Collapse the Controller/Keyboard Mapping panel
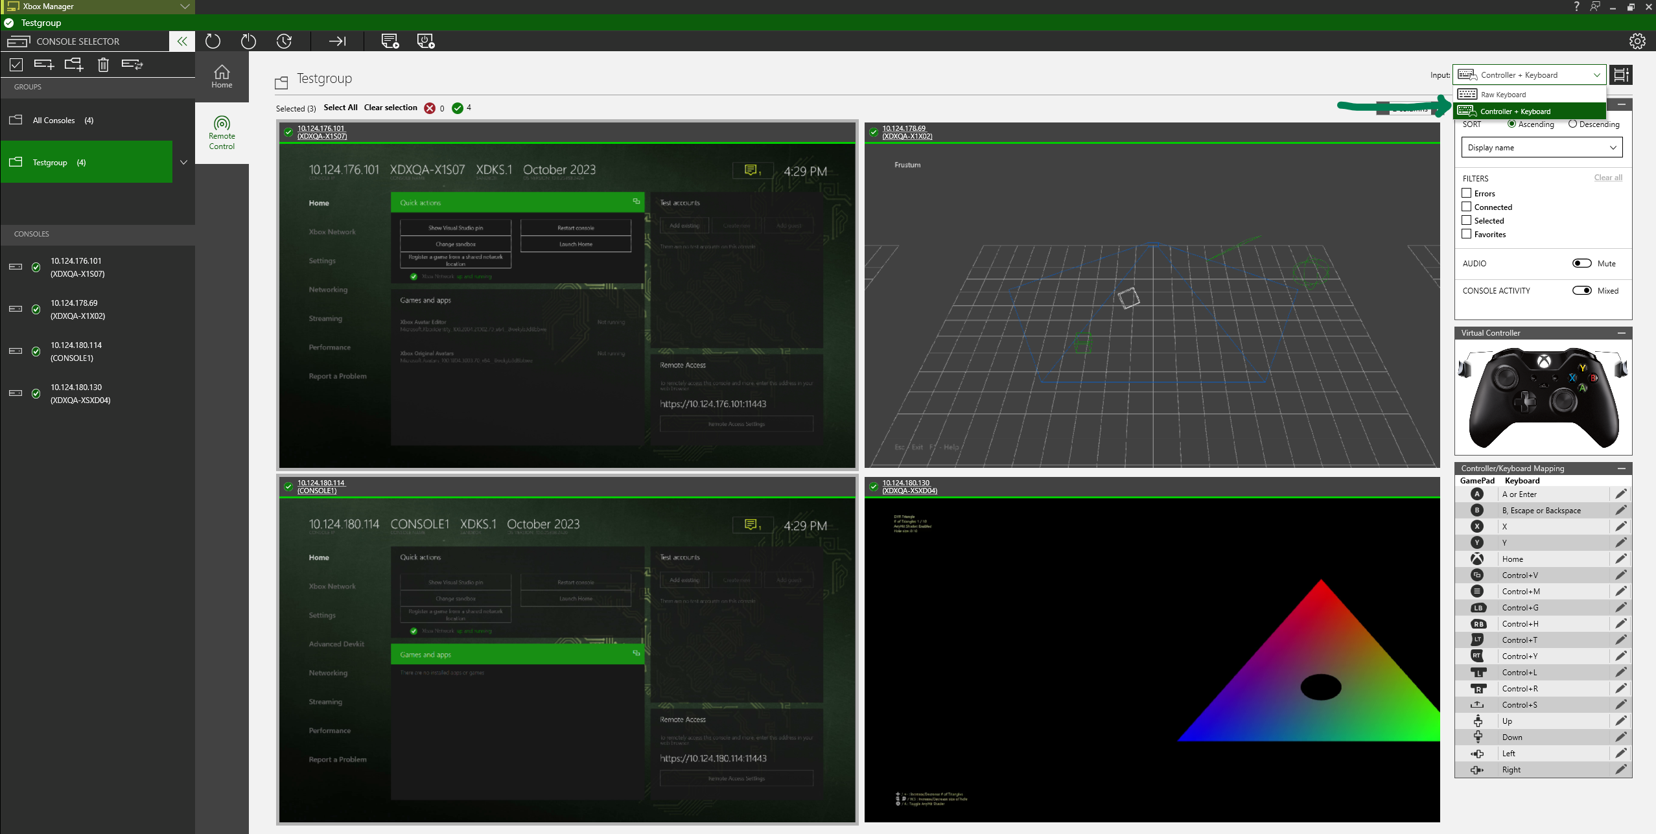Image resolution: width=1656 pixels, height=834 pixels. (x=1622, y=469)
